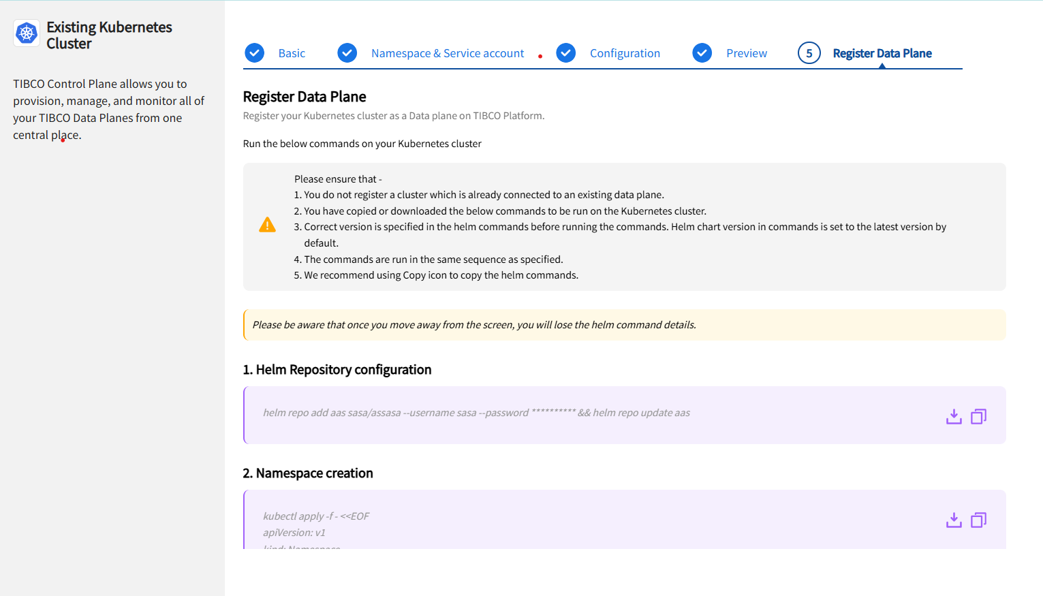Click the checkmark icon beside Configuration
The image size is (1043, 596).
(x=566, y=53)
